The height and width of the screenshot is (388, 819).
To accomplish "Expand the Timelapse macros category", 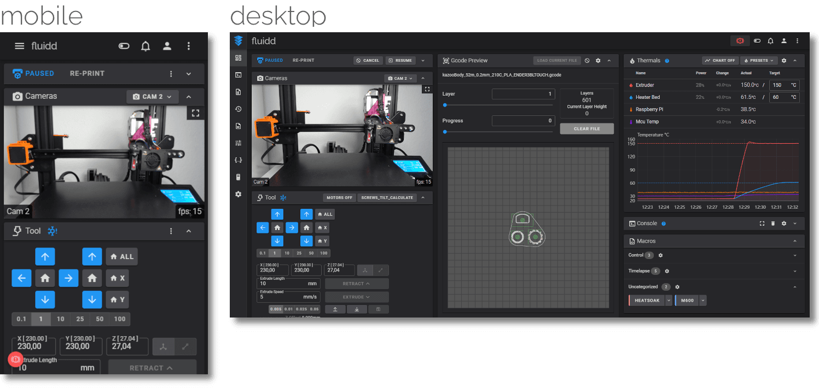I will [x=795, y=271].
